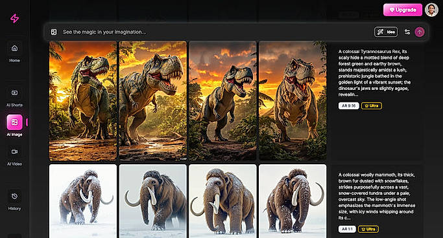Screen dimensions: 443x238
Task: Click the AR 9:16 tag
Action: coord(349,105)
